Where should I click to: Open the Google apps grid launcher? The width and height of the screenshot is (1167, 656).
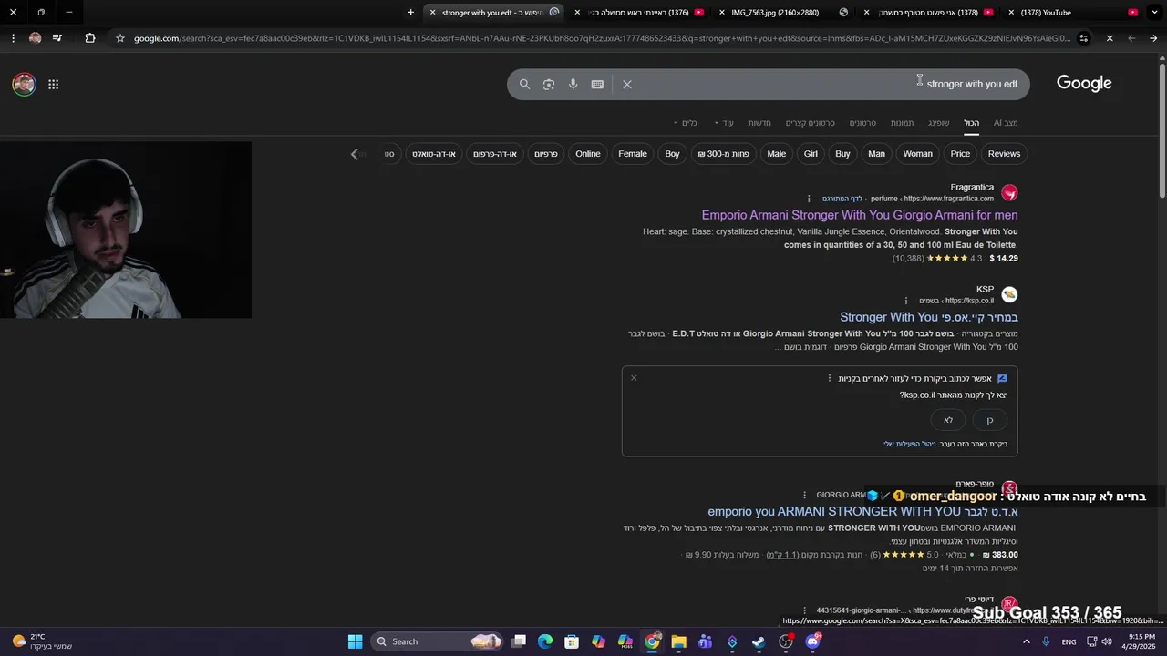tap(54, 85)
